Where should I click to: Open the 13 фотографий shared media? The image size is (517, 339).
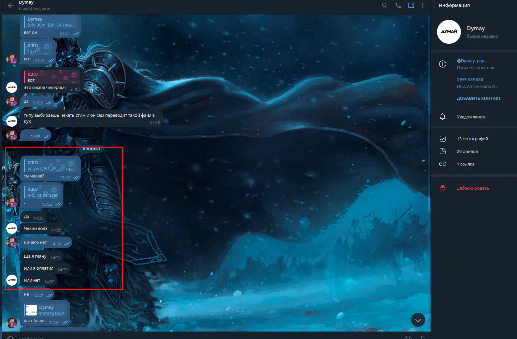(x=472, y=139)
